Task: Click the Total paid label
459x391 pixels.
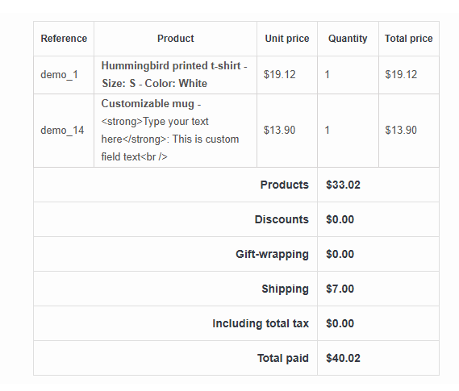Action: click(283, 358)
